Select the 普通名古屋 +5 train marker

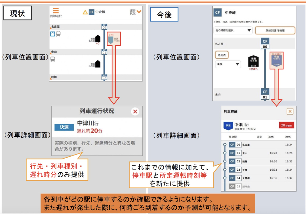[x=98, y=39]
